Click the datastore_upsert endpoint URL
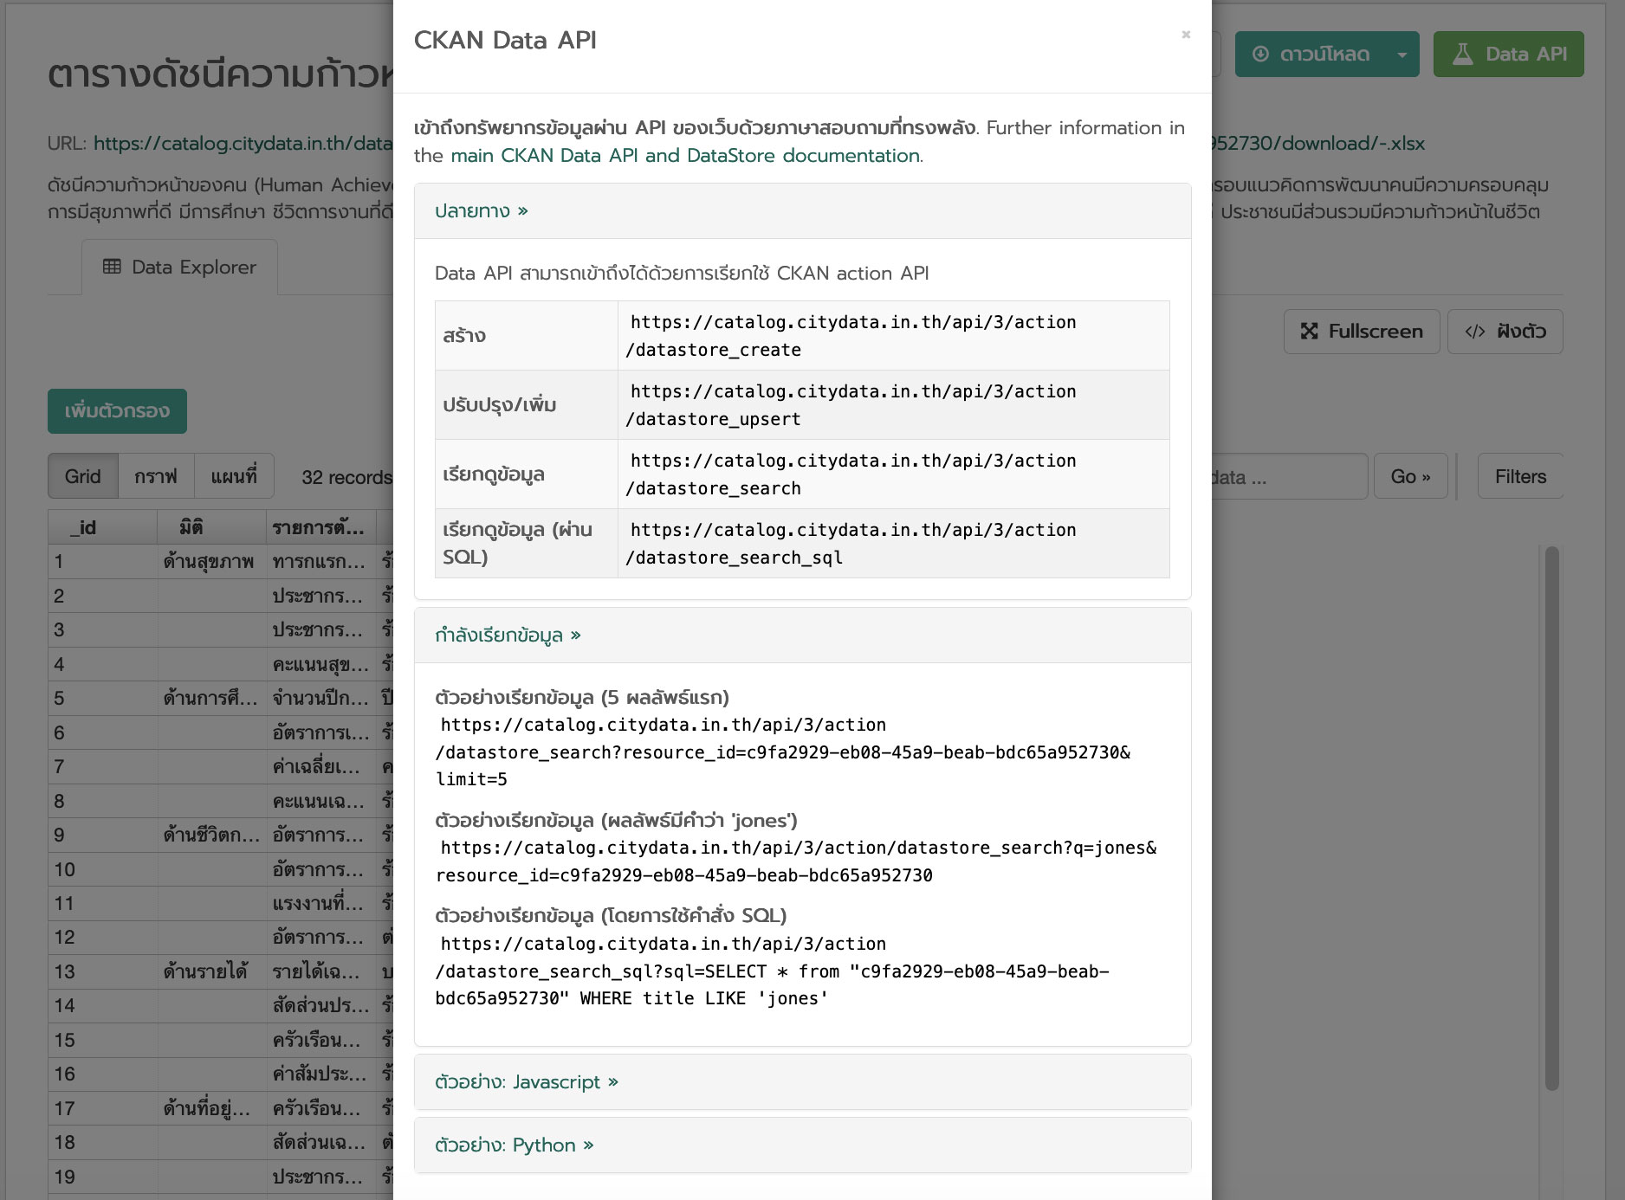Viewport: 1625px width, 1200px height. pos(851,405)
